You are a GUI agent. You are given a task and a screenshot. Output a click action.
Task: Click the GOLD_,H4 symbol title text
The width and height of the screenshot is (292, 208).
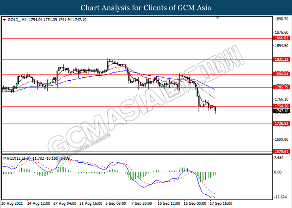click(x=17, y=20)
